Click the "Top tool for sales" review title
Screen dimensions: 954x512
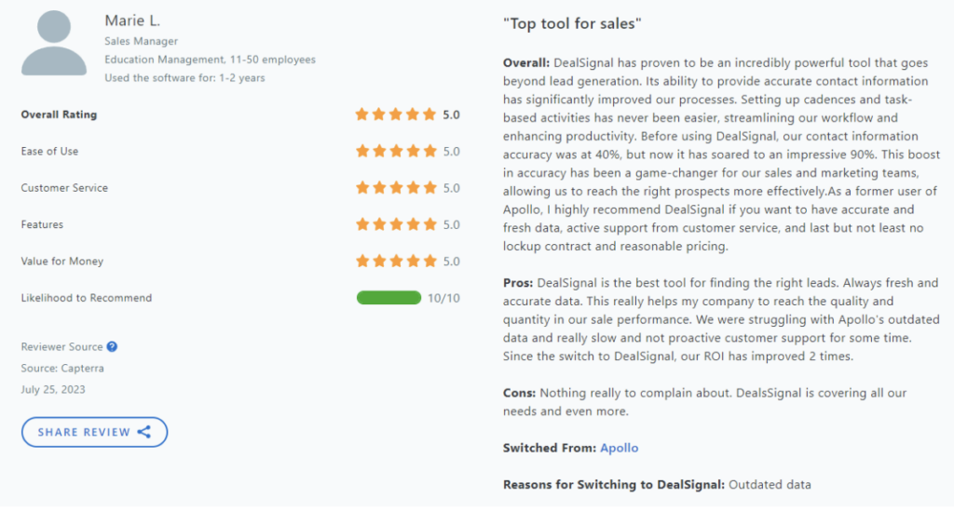click(572, 23)
